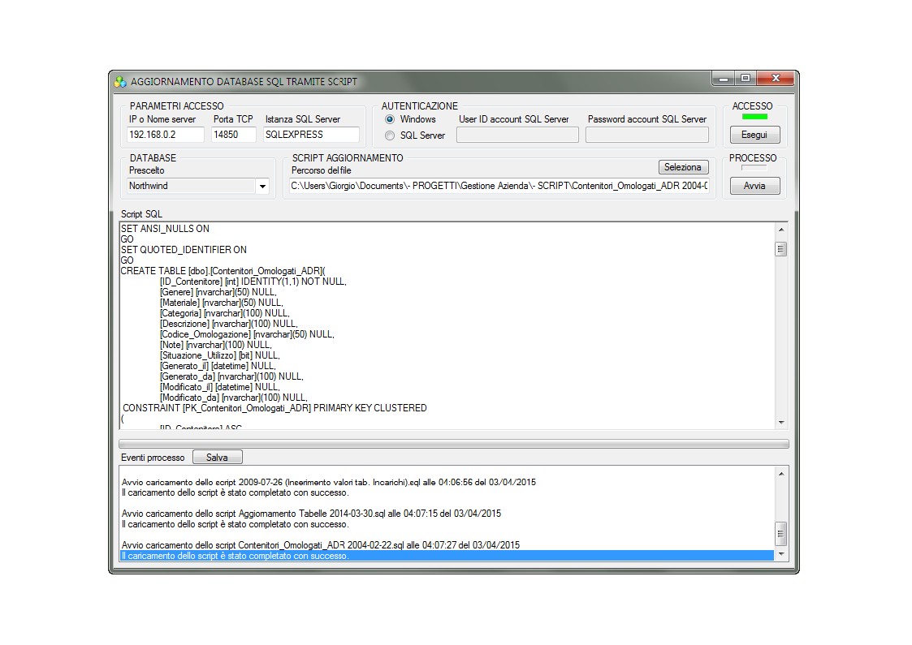Click the [Materiale] nvarchar(50) script line
This screenshot has height=645, width=912.
tap(222, 303)
